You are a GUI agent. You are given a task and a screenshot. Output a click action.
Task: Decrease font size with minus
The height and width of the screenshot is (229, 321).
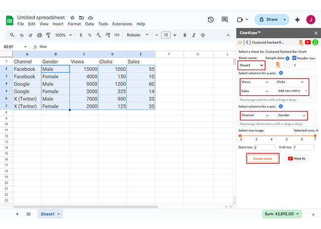pyautogui.click(x=157, y=35)
